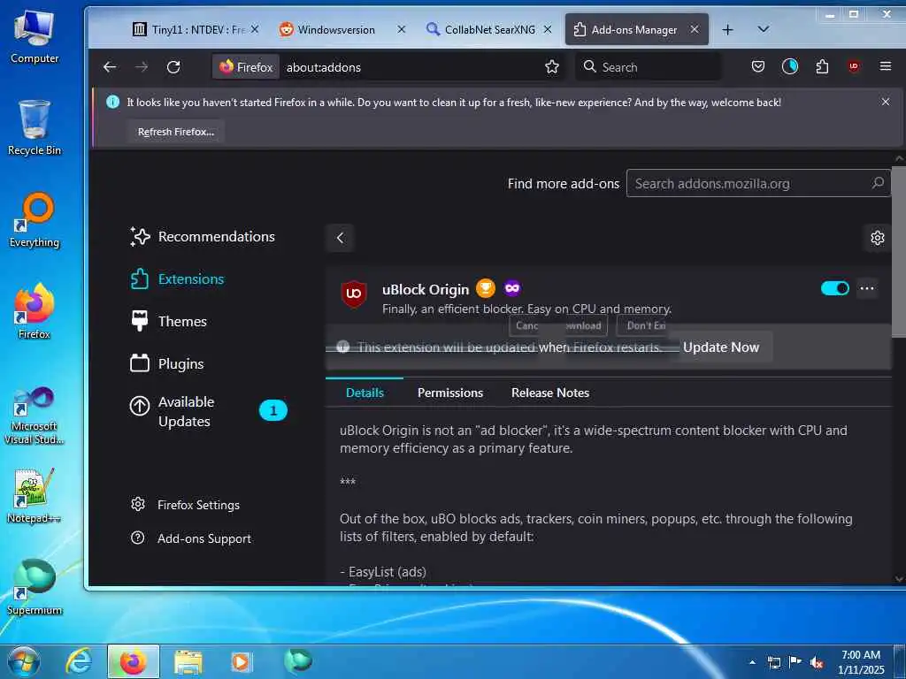This screenshot has width=906, height=679.
Task: Show hidden tray icons arrow
Action: click(752, 662)
